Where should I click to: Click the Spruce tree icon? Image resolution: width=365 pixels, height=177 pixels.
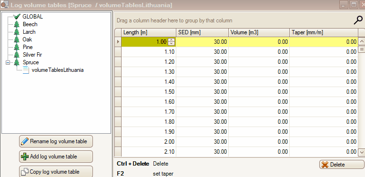tap(17, 62)
